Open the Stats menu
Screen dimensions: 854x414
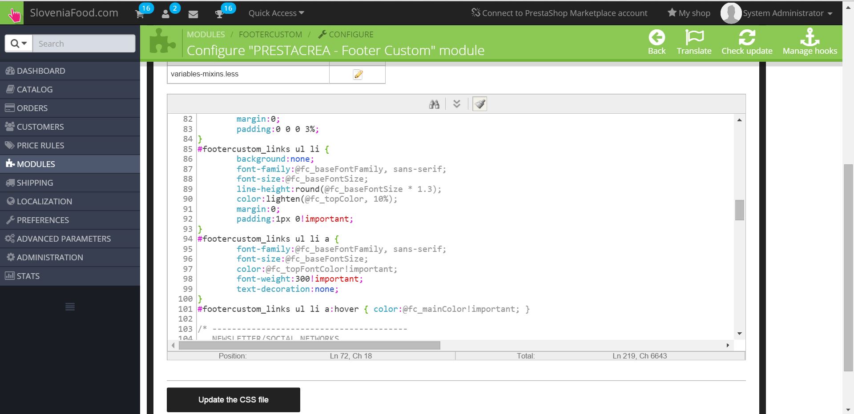[70, 276]
